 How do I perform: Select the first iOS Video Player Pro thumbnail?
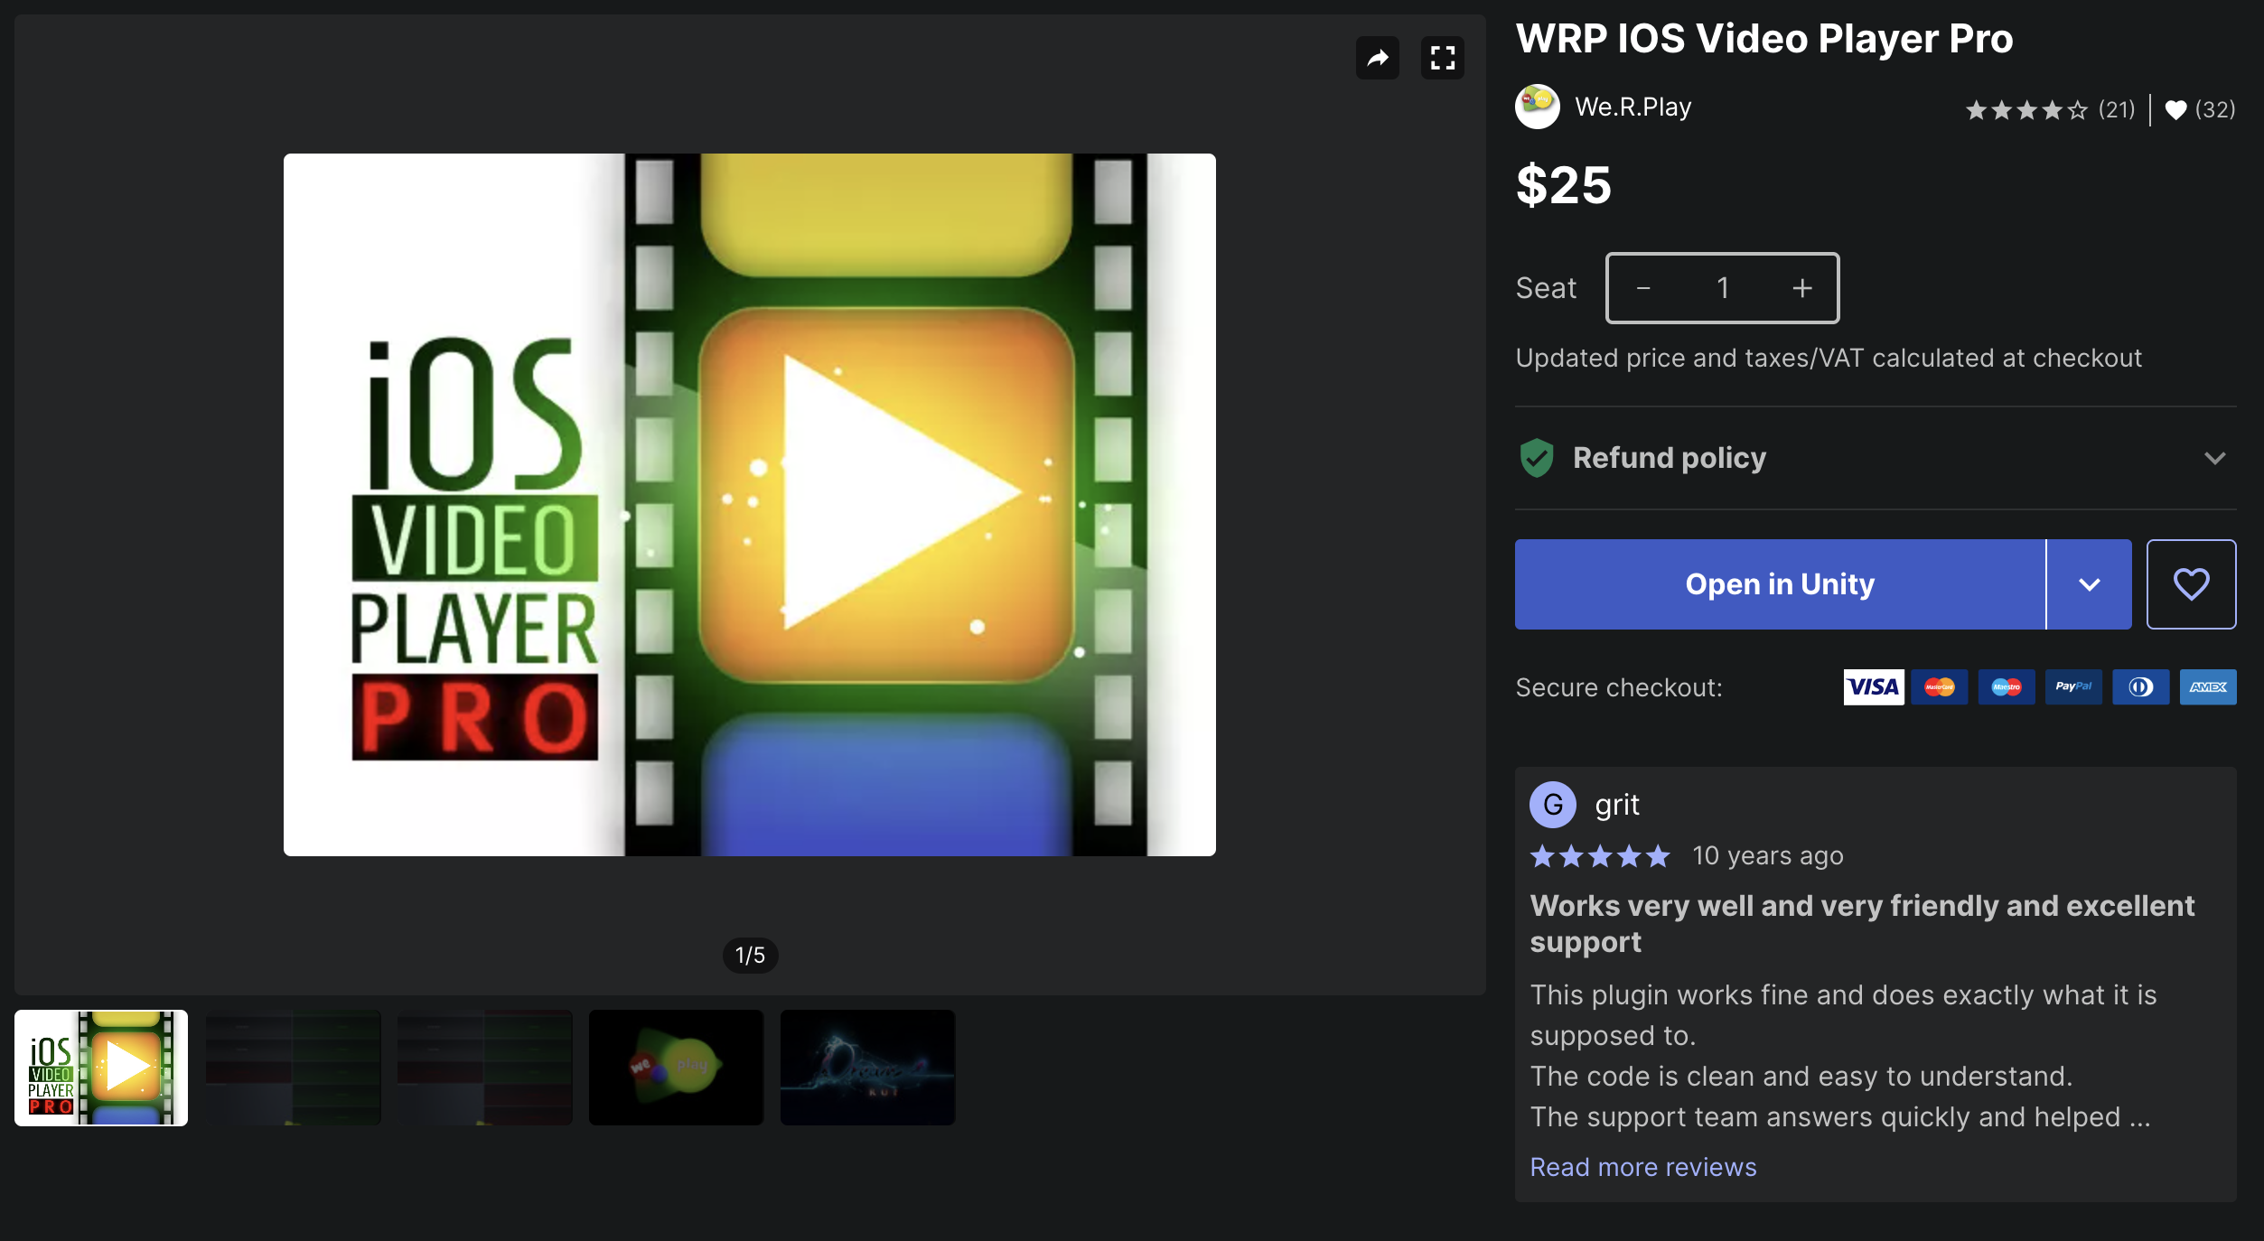[101, 1068]
